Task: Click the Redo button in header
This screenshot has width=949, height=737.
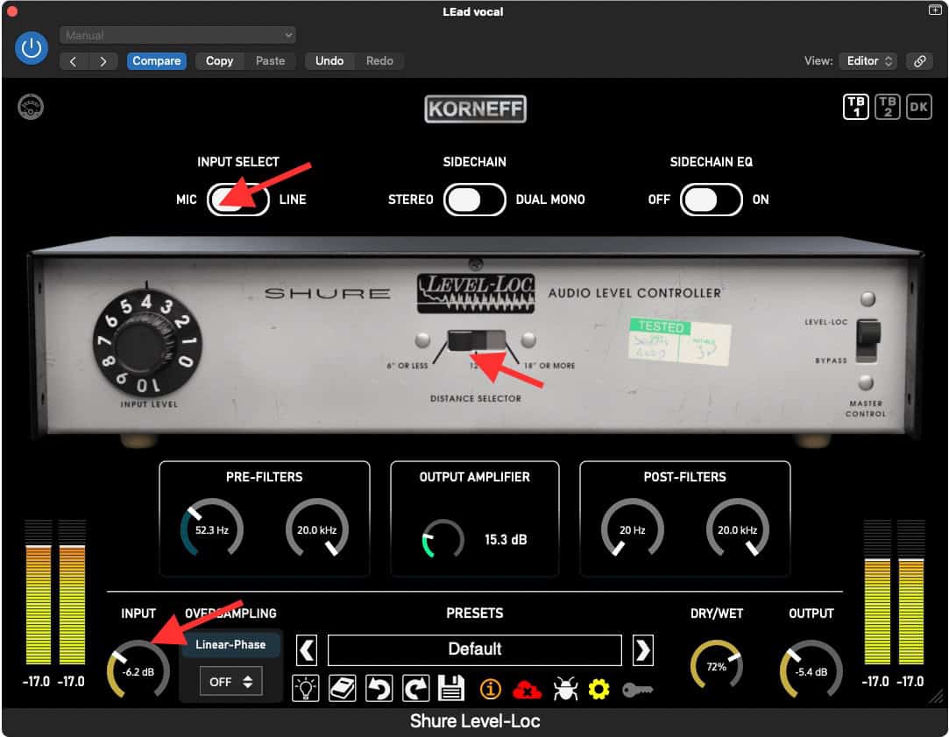Action: point(379,61)
